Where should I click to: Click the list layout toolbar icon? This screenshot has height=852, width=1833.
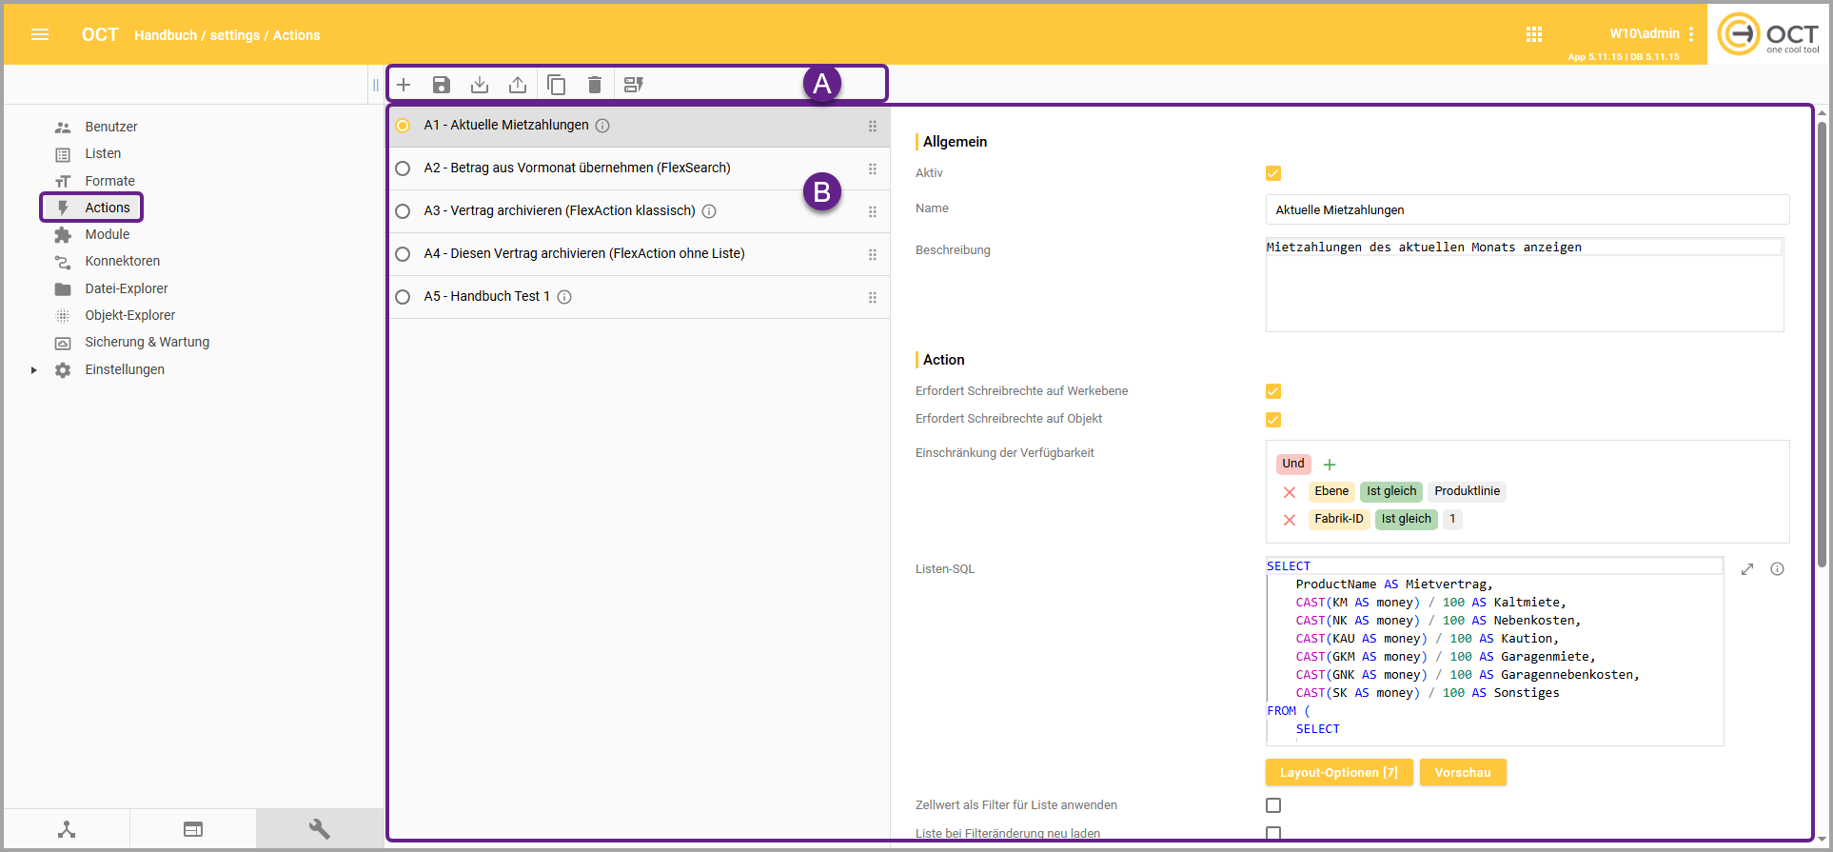point(634,85)
